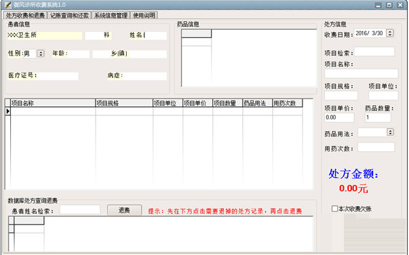The height and width of the screenshot is (255, 409).
Task: Go to the 使用说明 tab
Action: [x=144, y=16]
